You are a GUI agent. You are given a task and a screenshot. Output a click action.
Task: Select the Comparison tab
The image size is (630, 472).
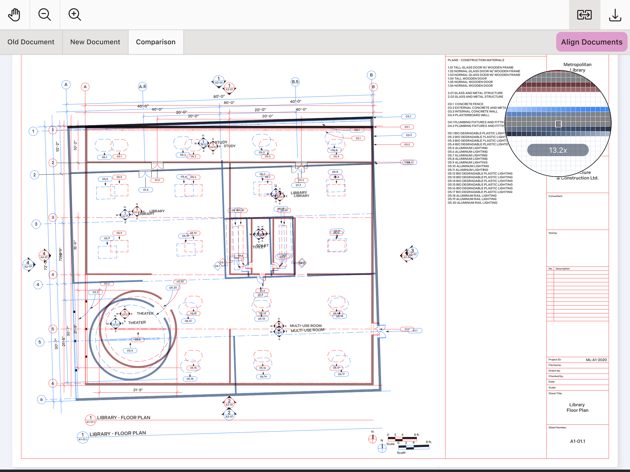(156, 42)
